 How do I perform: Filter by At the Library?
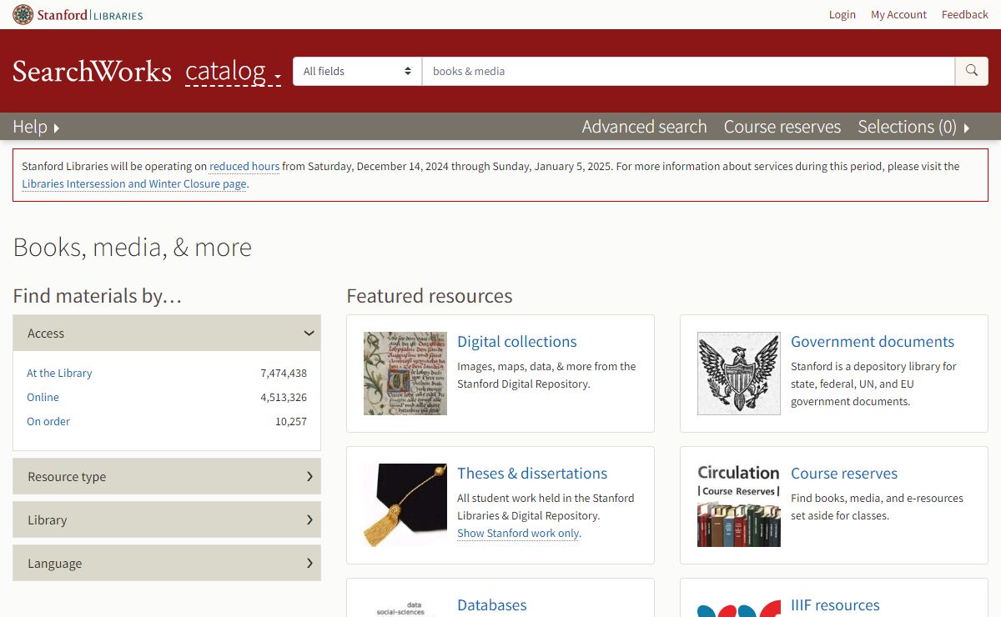point(59,373)
